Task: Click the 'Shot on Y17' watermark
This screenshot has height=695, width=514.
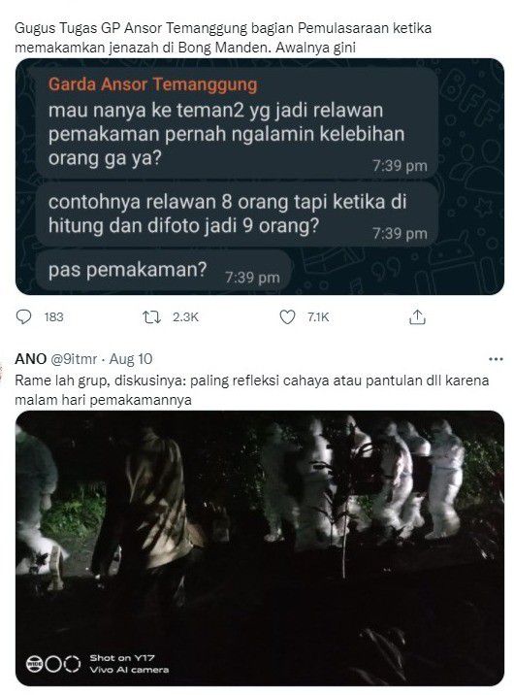Action: [x=129, y=664]
